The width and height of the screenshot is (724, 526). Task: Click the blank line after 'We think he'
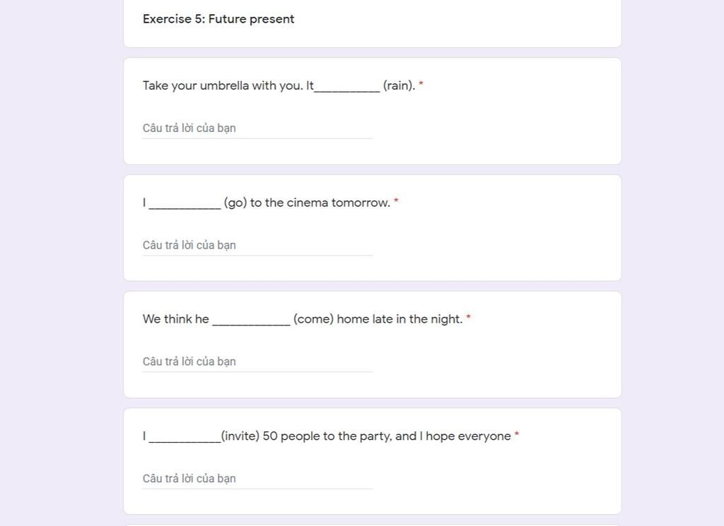tap(251, 323)
